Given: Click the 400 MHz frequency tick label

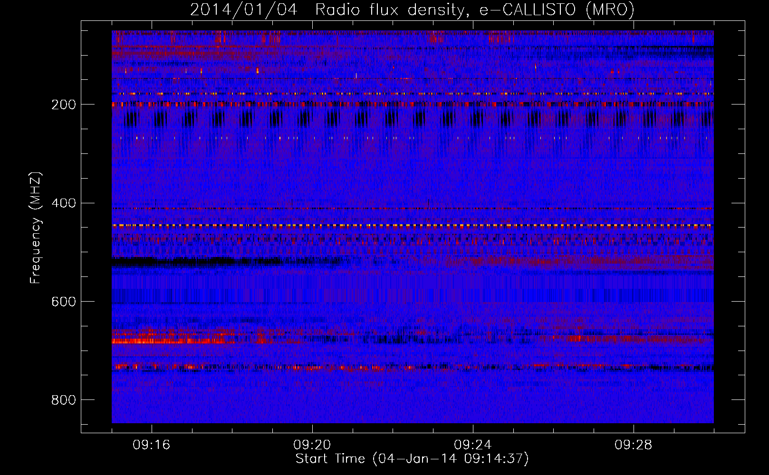Looking at the screenshot, I should 64,203.
